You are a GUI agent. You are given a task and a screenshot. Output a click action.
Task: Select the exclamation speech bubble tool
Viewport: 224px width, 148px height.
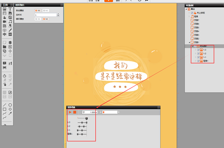[4, 63]
